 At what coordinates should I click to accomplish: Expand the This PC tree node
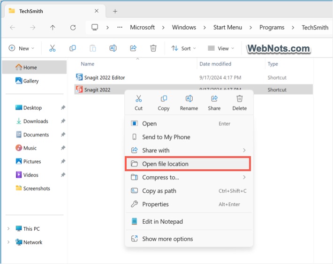point(8,228)
